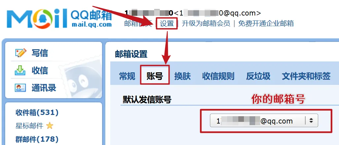Open the 通讯录 contacts link

tap(44, 88)
